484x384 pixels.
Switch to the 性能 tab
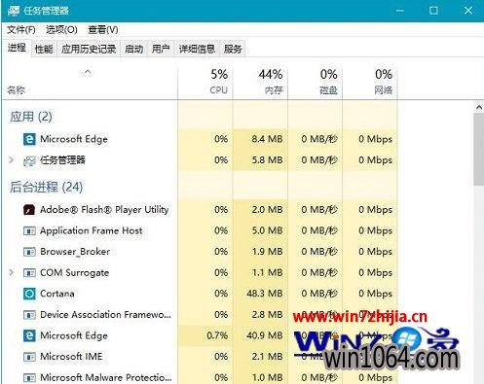(44, 49)
